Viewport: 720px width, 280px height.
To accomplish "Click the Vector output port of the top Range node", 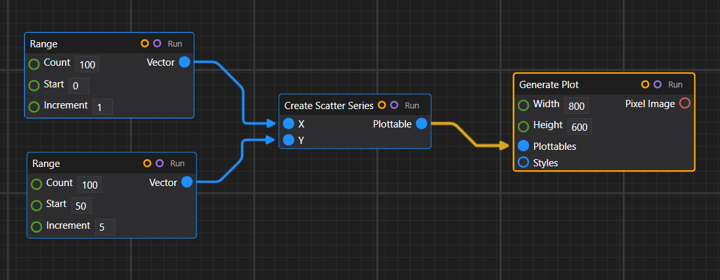I will tap(184, 62).
